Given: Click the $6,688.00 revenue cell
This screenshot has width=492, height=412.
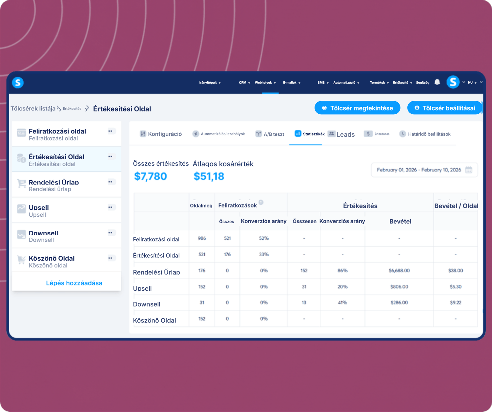Looking at the screenshot, I should coord(399,270).
